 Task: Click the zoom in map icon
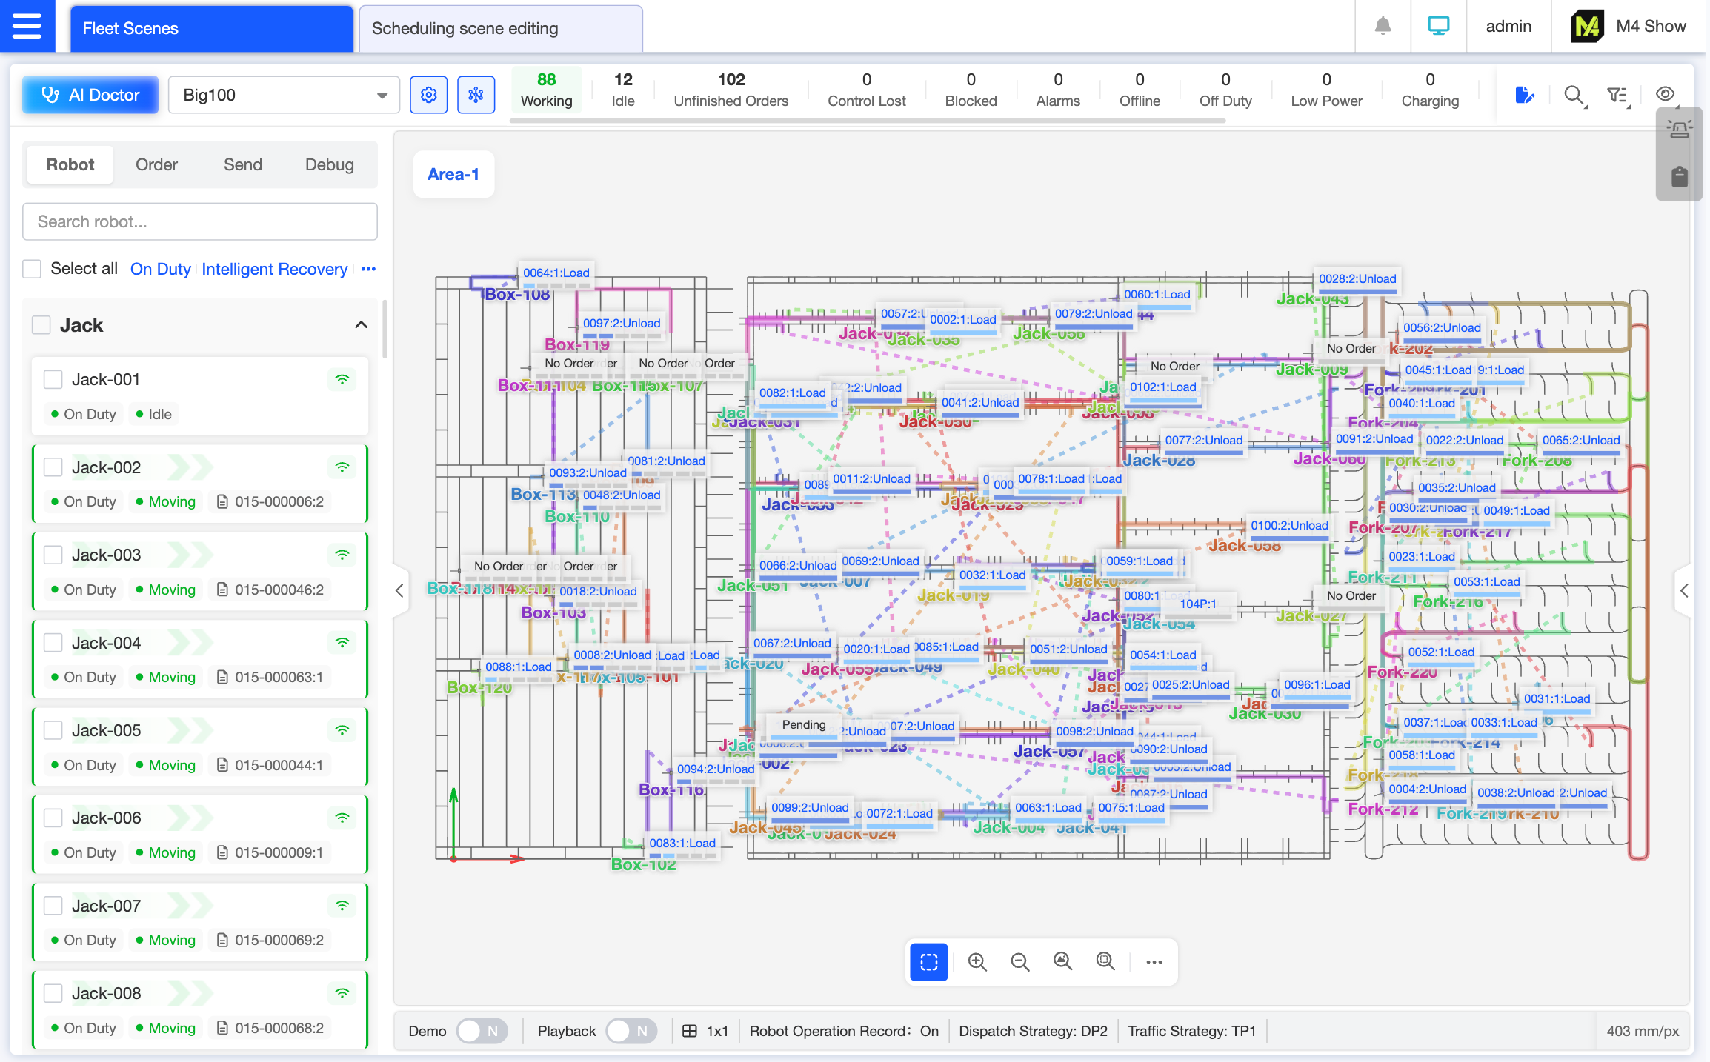click(977, 962)
